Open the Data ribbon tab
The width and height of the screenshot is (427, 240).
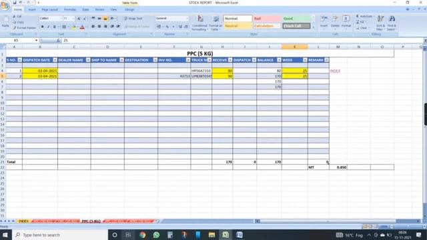pyautogui.click(x=85, y=9)
